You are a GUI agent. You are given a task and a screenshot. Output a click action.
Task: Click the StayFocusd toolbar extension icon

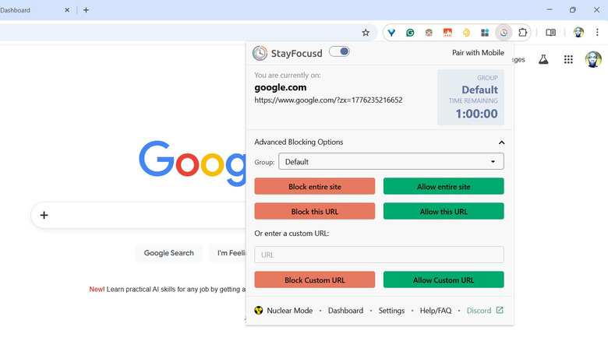click(504, 33)
